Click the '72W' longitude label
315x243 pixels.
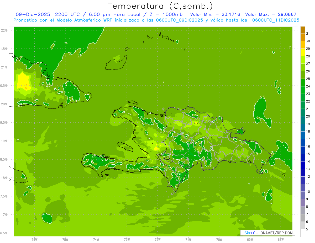(x=157, y=239)
